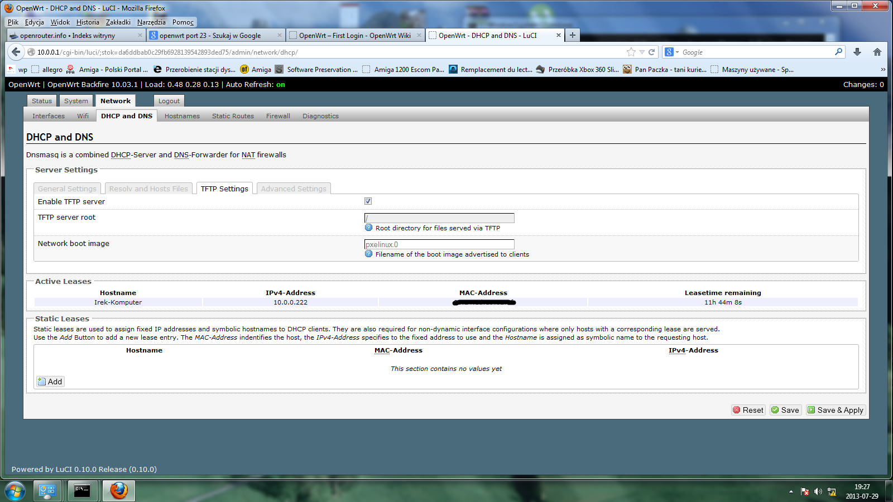Show hidden tray icons arrow
The width and height of the screenshot is (893, 502).
tap(791, 491)
